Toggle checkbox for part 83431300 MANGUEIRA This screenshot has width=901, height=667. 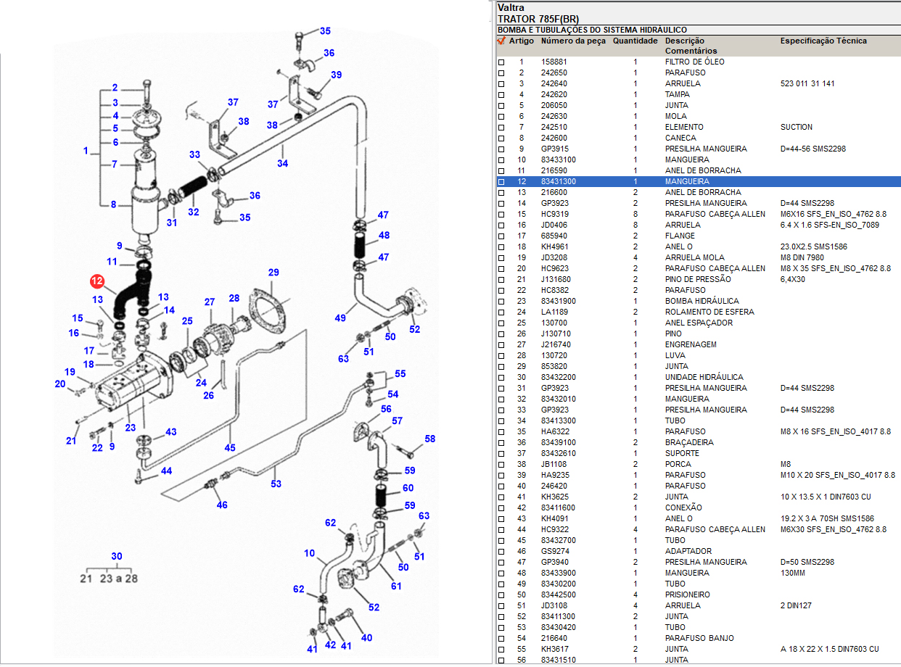coord(501,182)
